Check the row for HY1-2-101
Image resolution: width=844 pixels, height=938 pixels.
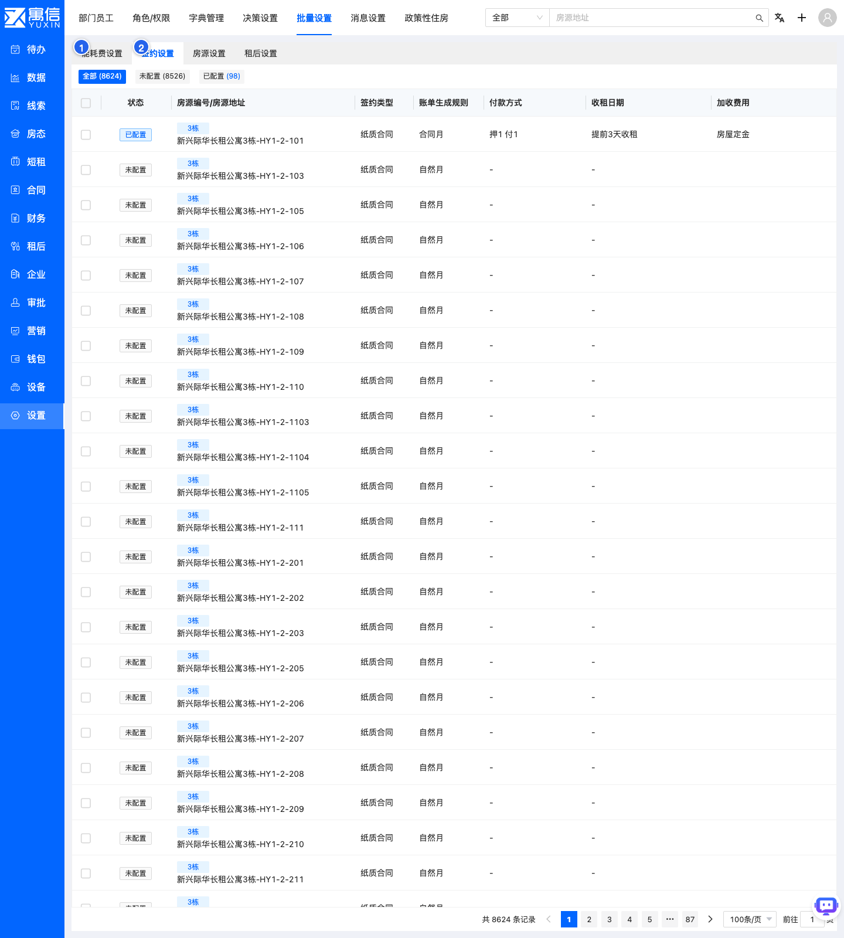(86, 135)
